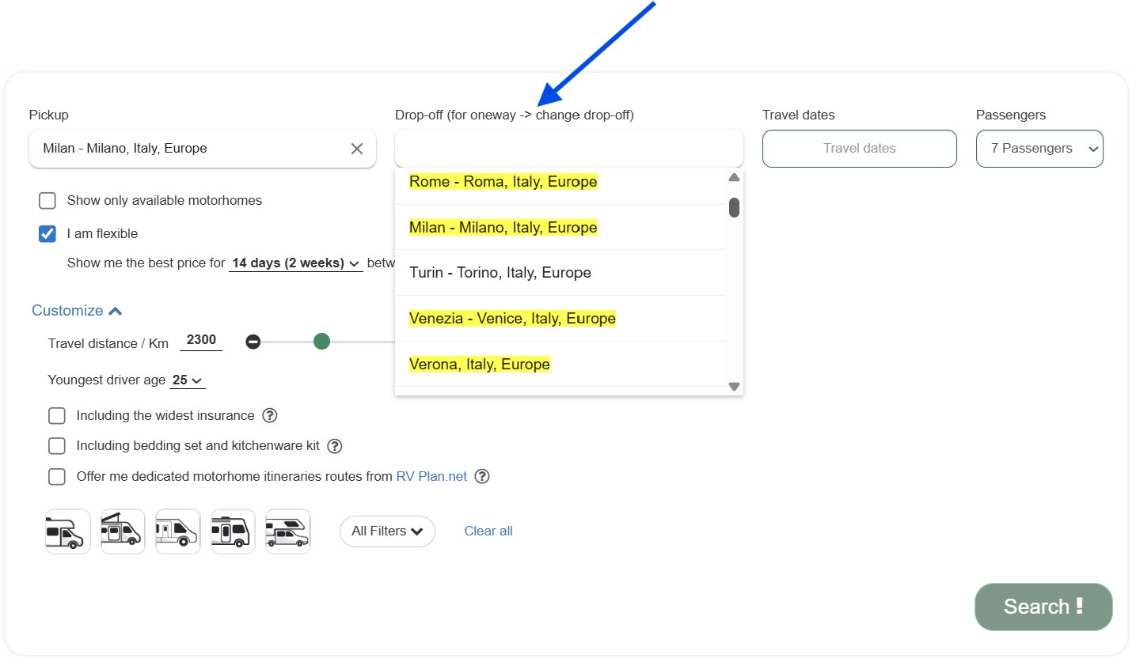Click help icon next to RV Plan.net
The height and width of the screenshot is (658, 1136).
click(482, 477)
